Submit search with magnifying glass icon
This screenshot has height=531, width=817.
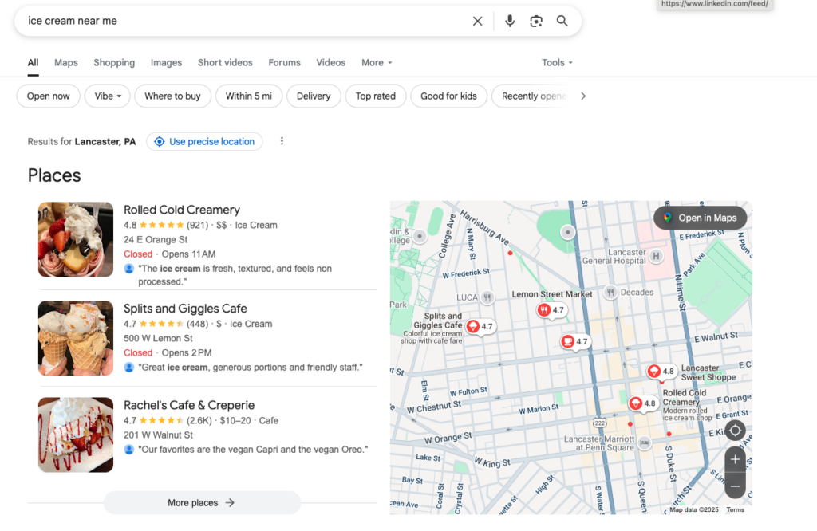tap(562, 21)
